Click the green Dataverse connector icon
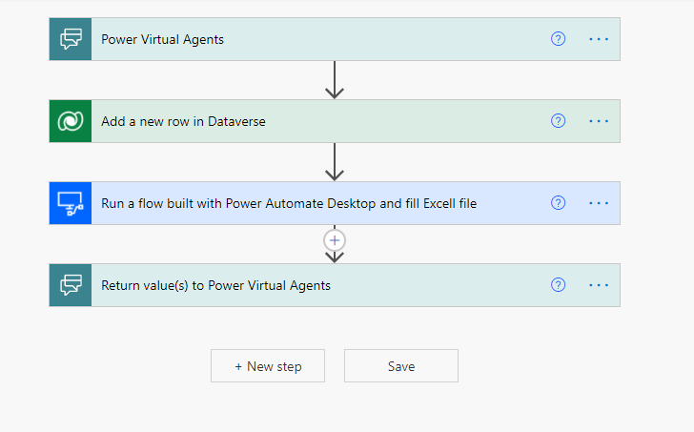Image resolution: width=694 pixels, height=432 pixels. pos(71,121)
